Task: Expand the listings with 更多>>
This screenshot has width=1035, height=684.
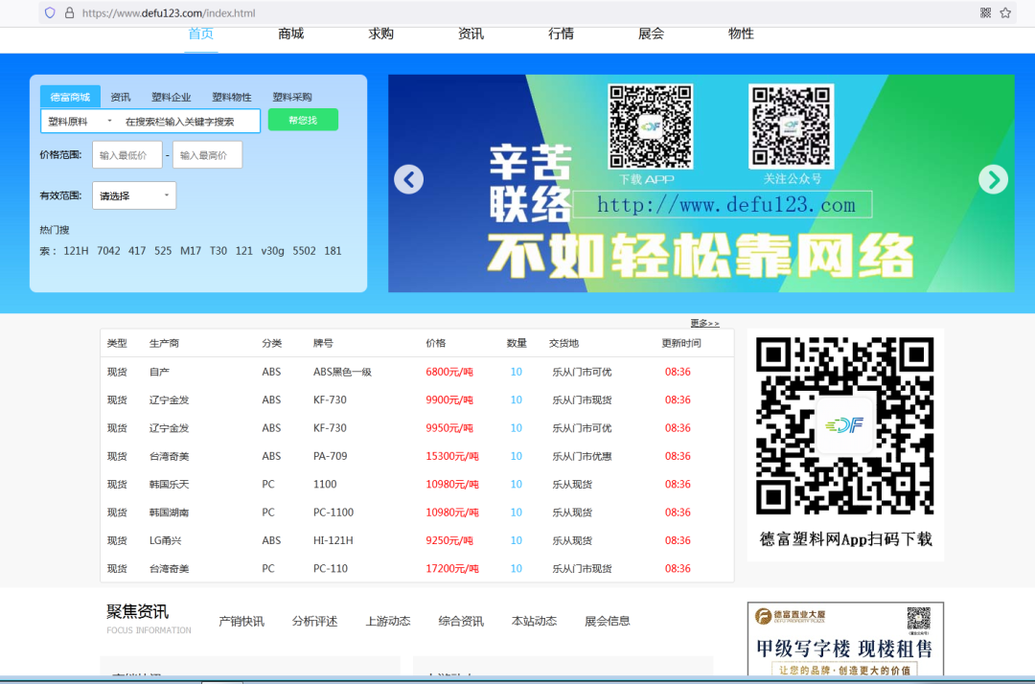Action: click(703, 322)
